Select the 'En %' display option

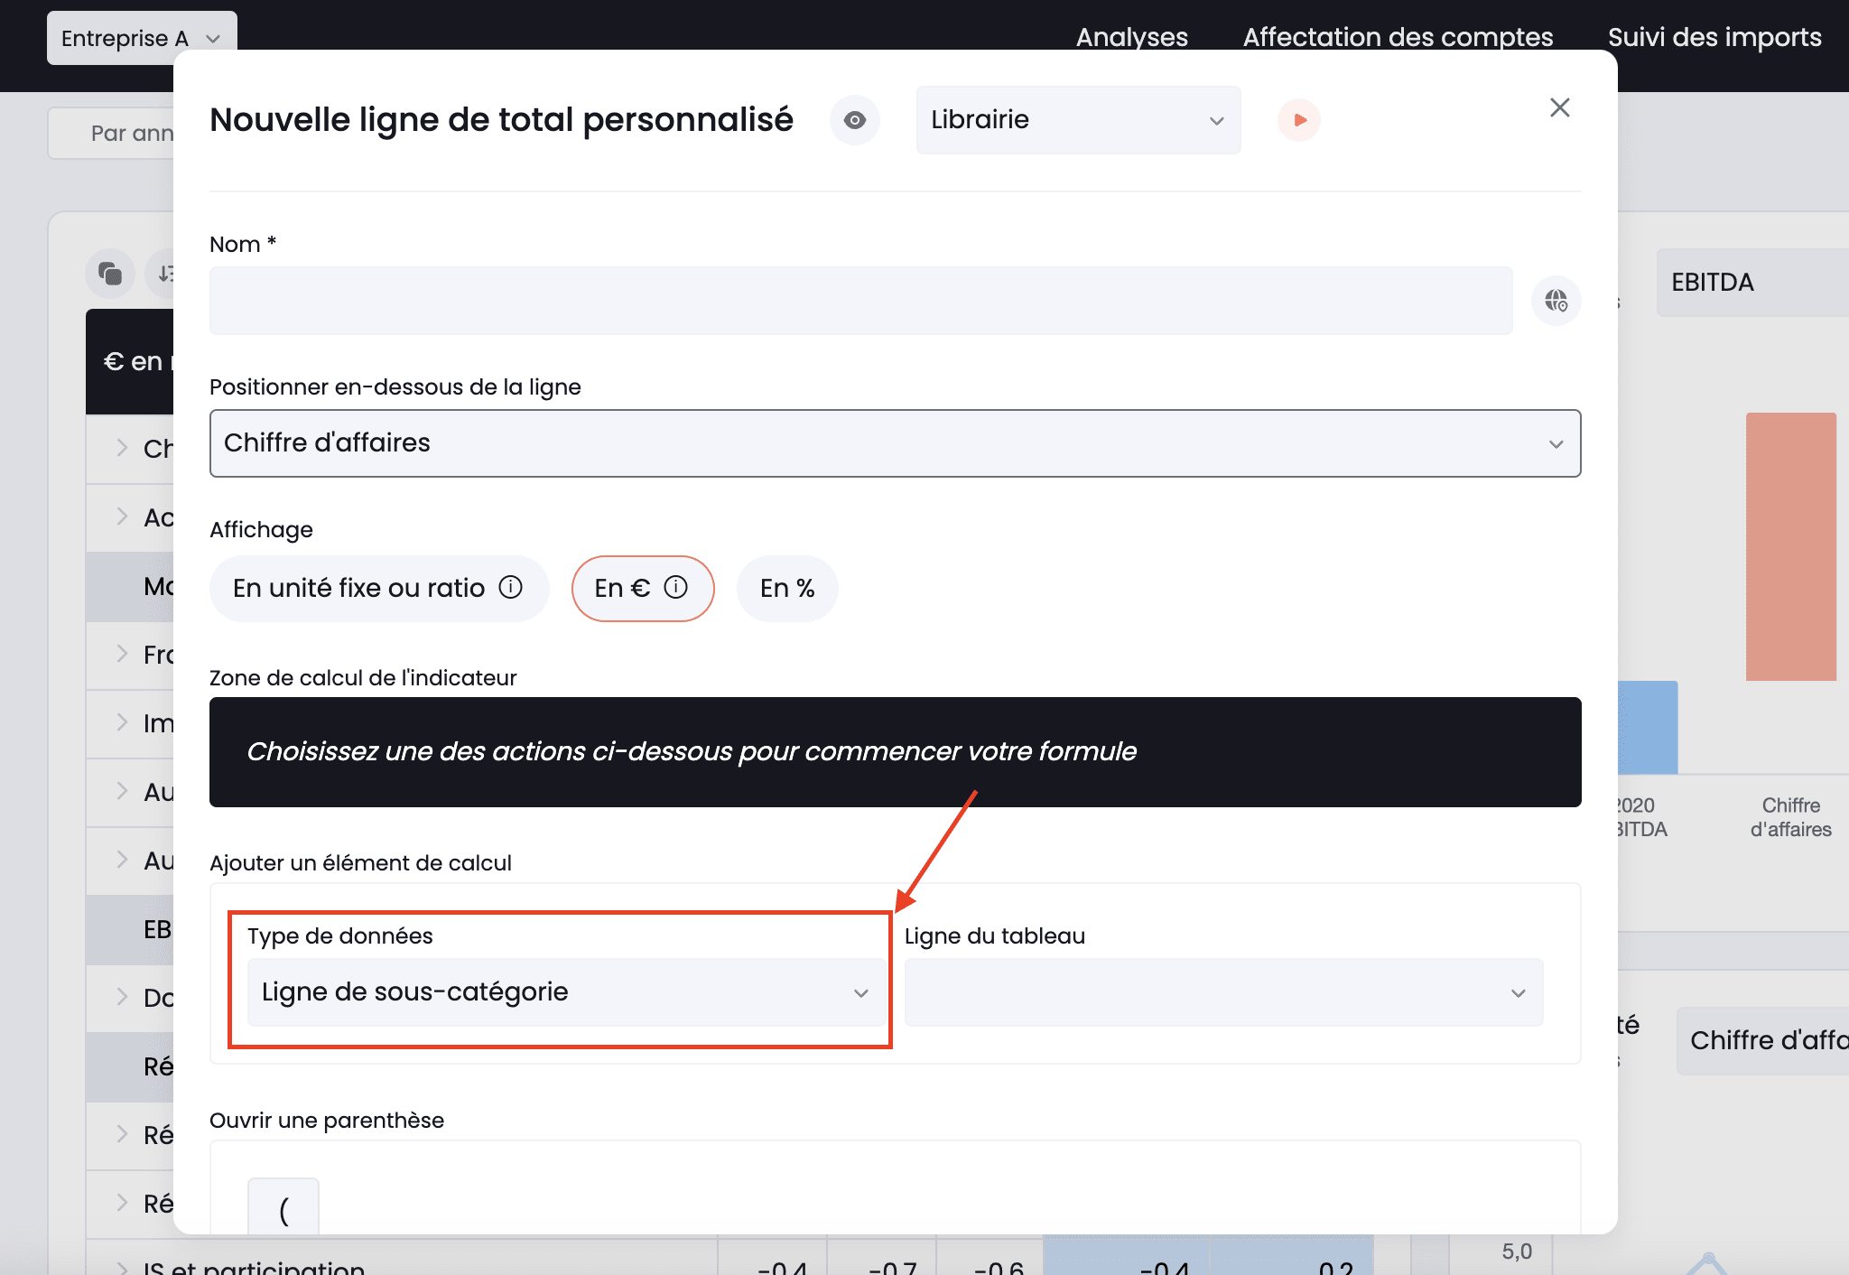pos(787,589)
